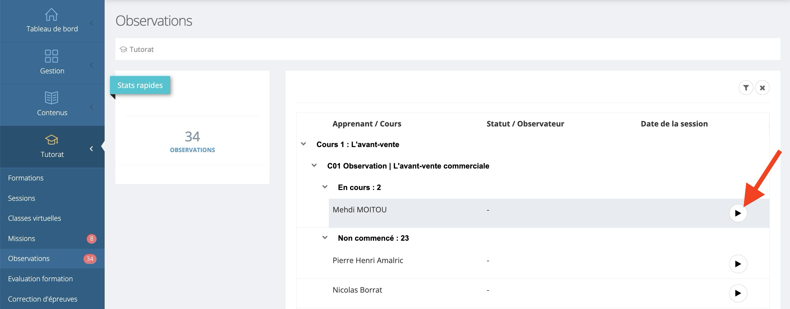
Task: Click the Contenus book icon
Action: click(x=51, y=98)
